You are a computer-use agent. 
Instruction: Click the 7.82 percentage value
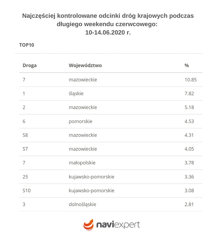tap(189, 94)
